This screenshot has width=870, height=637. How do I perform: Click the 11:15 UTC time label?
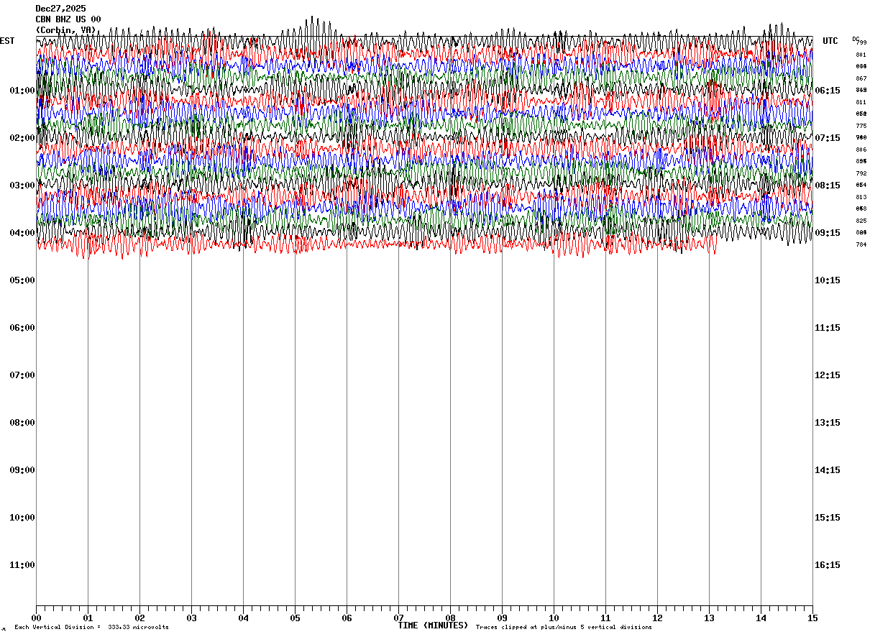(x=828, y=328)
